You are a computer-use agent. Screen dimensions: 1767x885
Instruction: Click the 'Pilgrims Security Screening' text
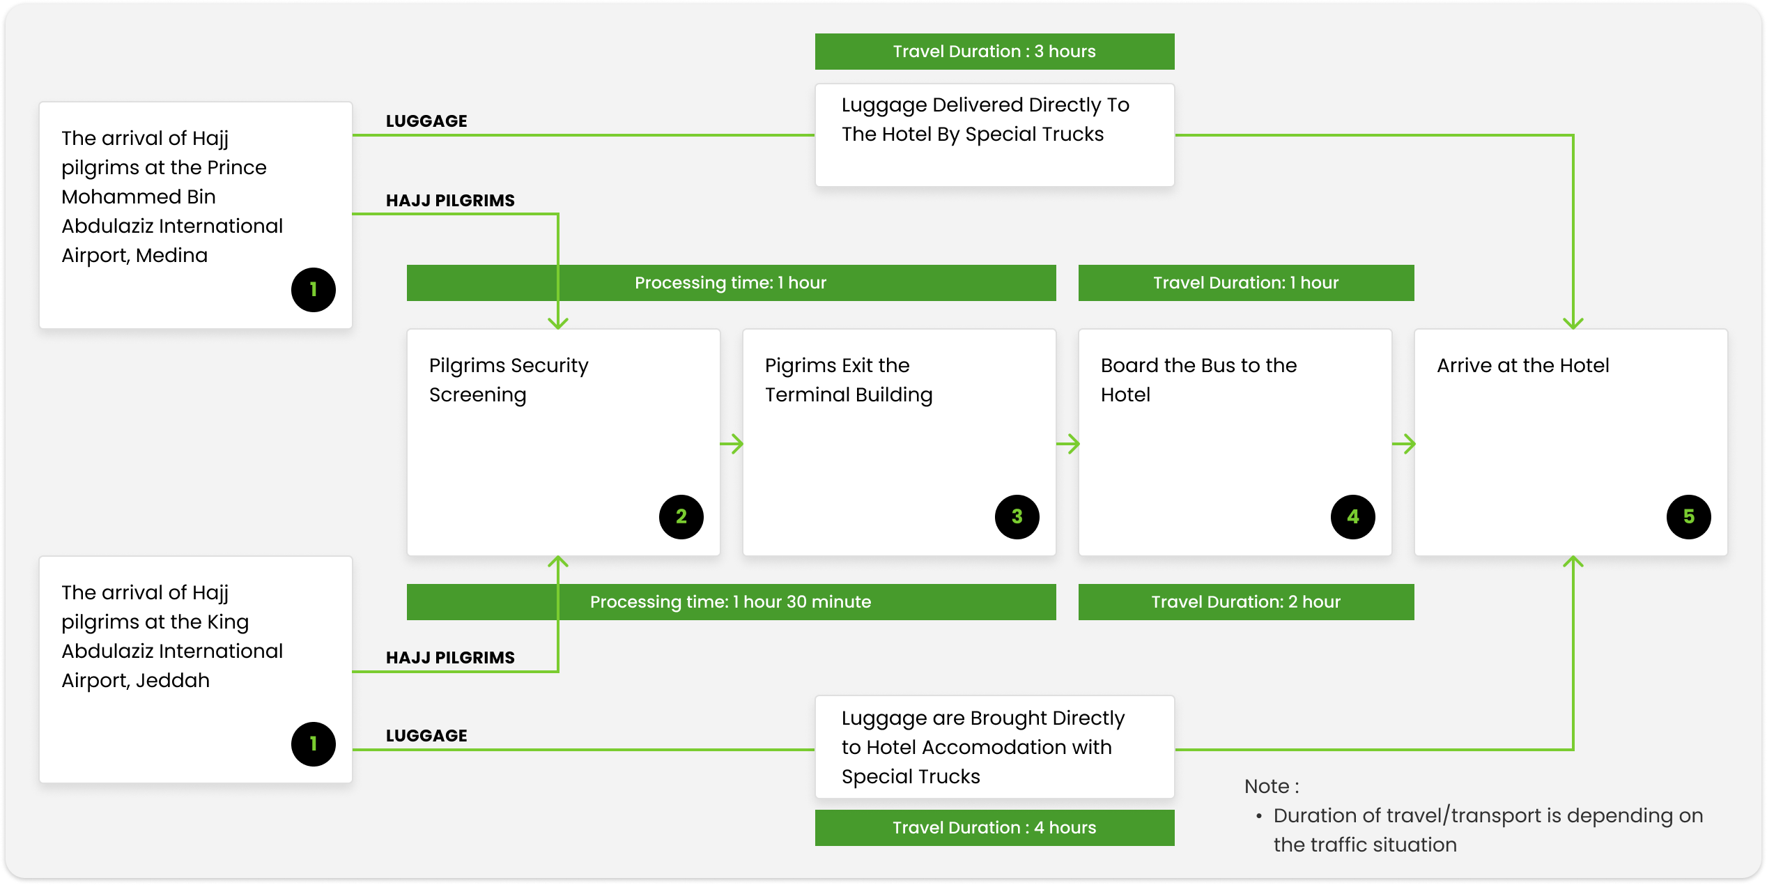click(509, 380)
